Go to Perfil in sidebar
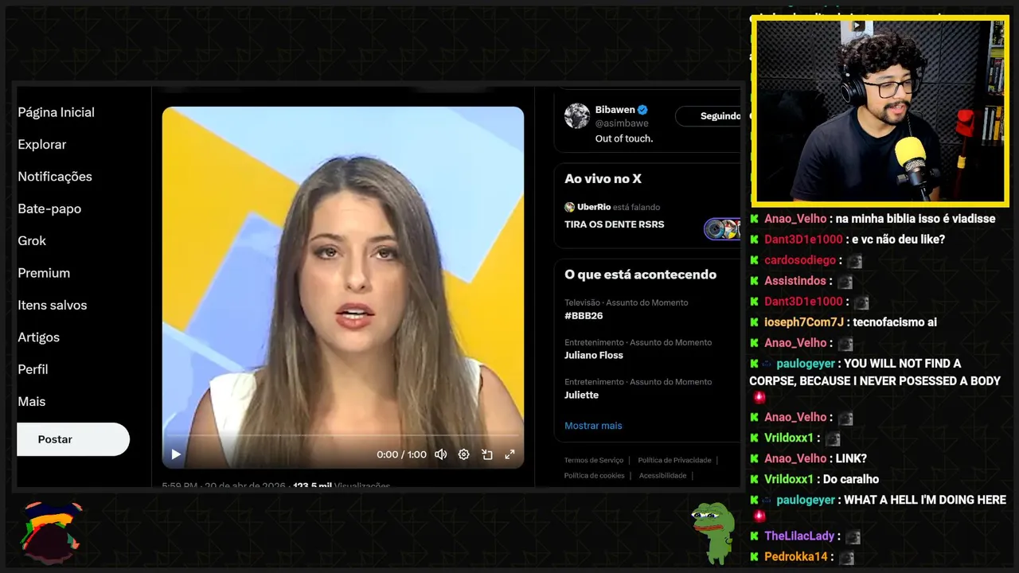This screenshot has width=1019, height=573. pyautogui.click(x=33, y=369)
